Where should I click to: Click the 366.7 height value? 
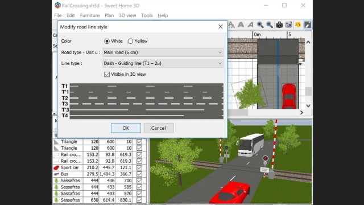pyautogui.click(x=126, y=174)
